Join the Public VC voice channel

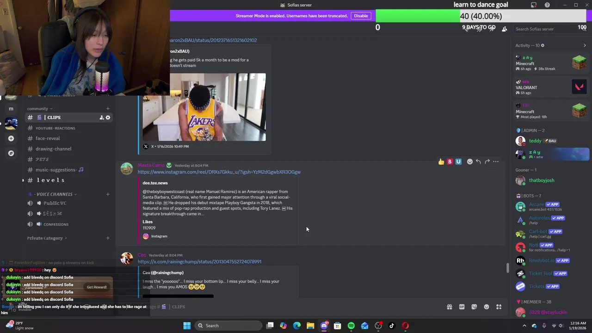69,203
